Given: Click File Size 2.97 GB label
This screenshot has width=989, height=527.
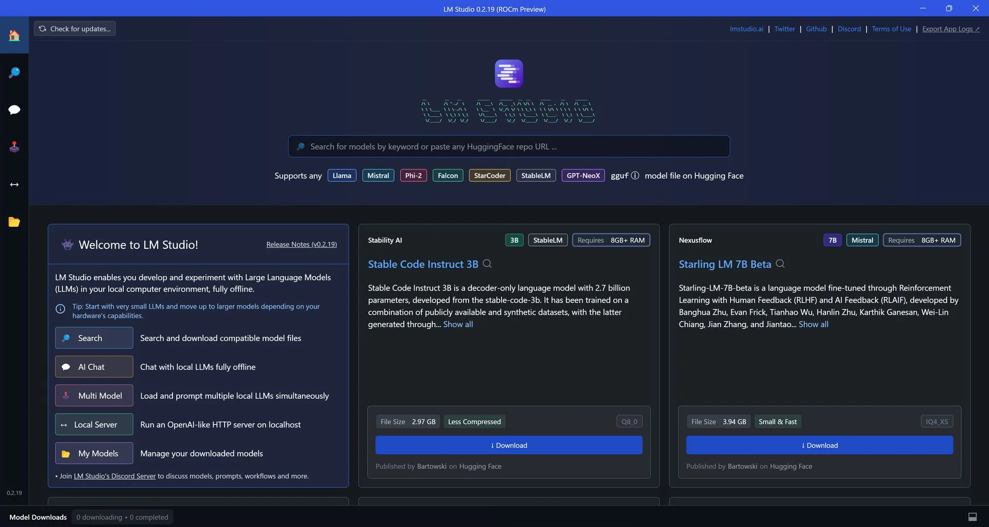Looking at the screenshot, I should click(408, 421).
